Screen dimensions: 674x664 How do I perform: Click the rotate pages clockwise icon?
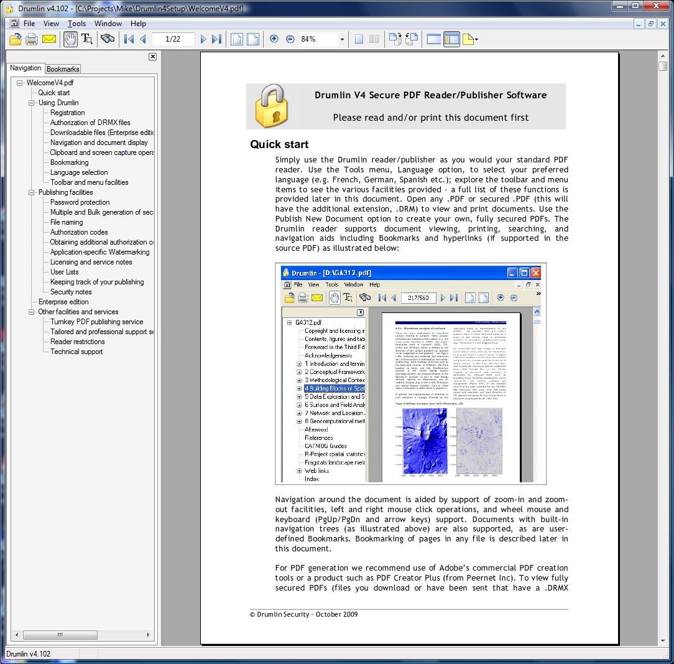[395, 39]
